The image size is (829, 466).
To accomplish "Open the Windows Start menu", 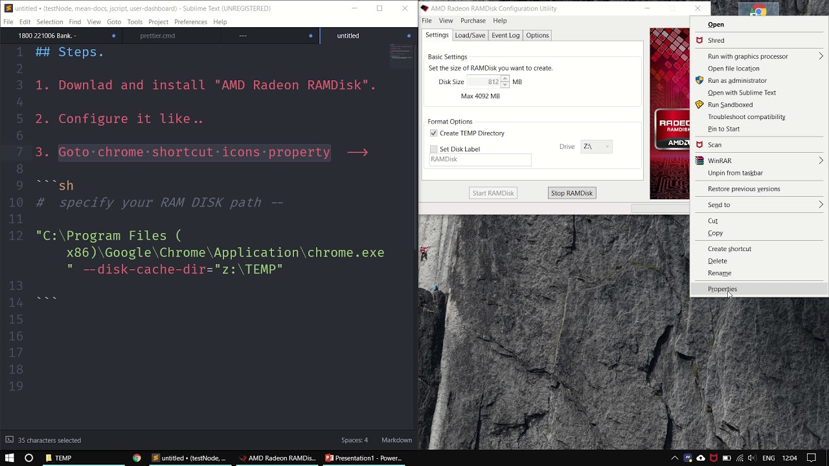I will coord(10,458).
